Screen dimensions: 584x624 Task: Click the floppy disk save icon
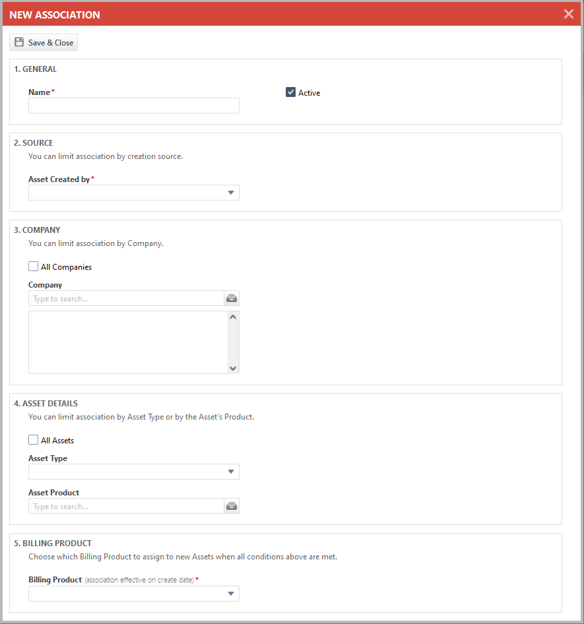[19, 43]
